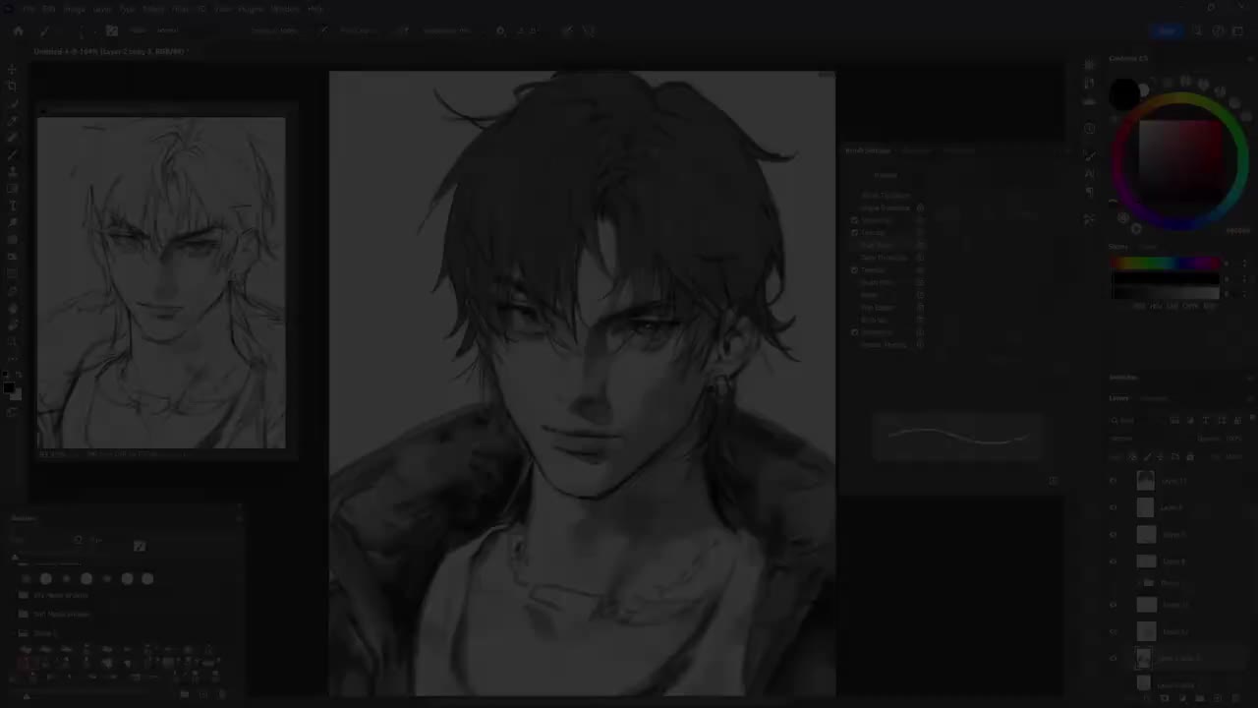This screenshot has height=708, width=1258.
Task: Click the Color Dynamics option label
Action: [883, 258]
